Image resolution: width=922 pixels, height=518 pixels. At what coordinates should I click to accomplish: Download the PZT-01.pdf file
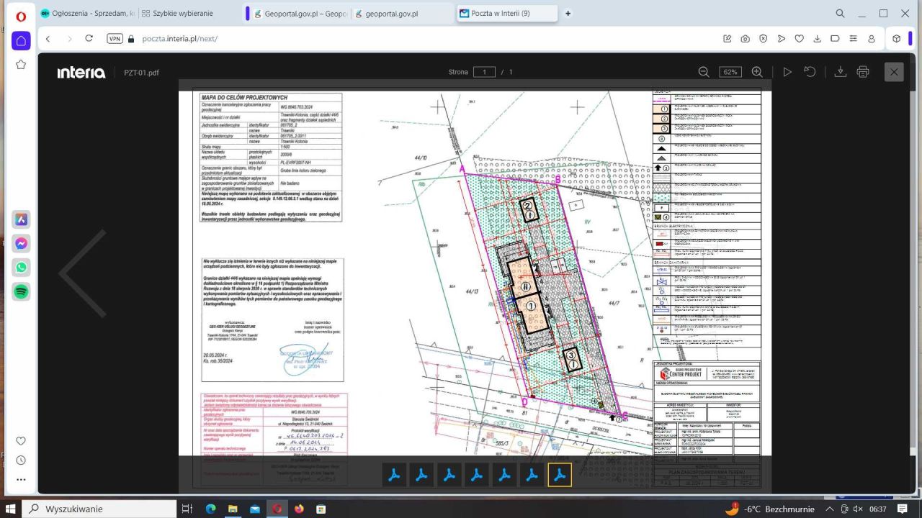(x=840, y=72)
